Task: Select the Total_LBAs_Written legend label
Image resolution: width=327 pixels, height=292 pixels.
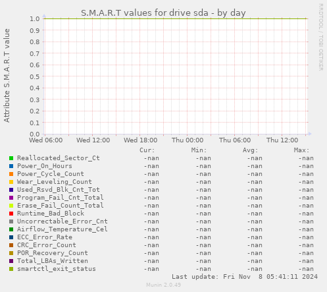Action: coord(53,261)
